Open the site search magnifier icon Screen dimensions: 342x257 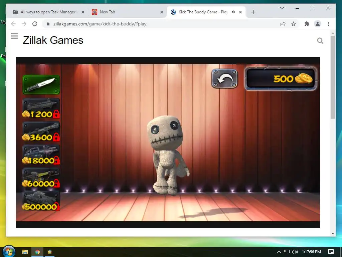(320, 40)
